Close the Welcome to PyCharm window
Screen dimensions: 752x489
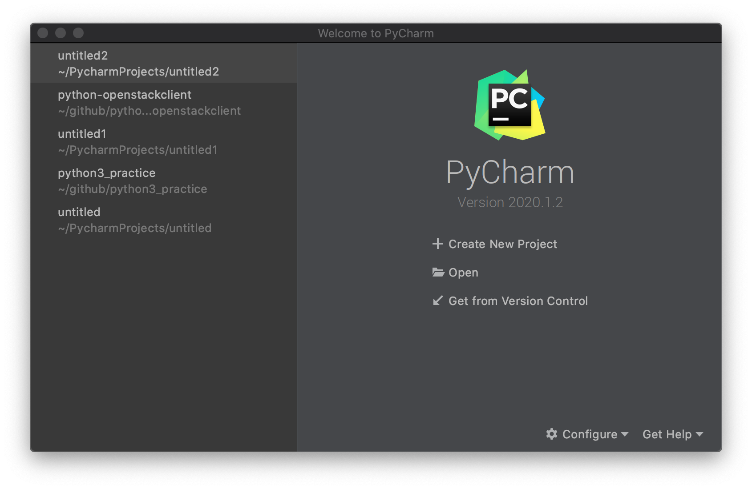click(43, 33)
